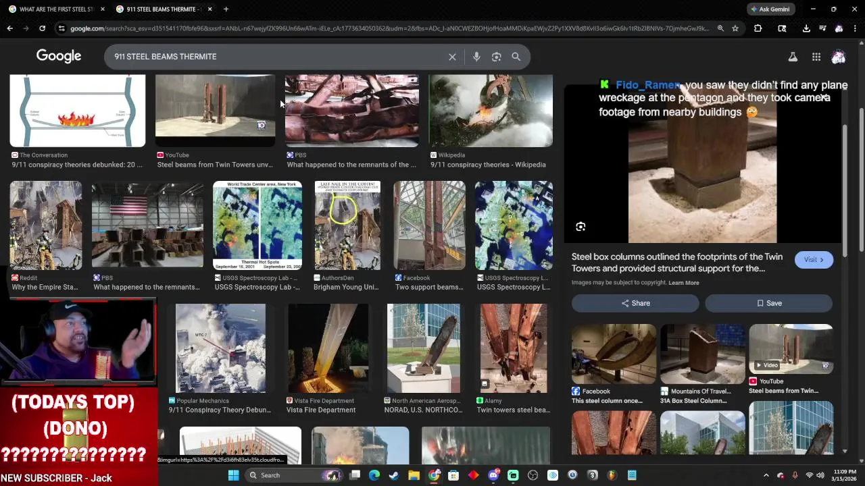Viewport: 865px width, 486px height.
Task: Open the Learn More copyright link
Action: coord(684,283)
